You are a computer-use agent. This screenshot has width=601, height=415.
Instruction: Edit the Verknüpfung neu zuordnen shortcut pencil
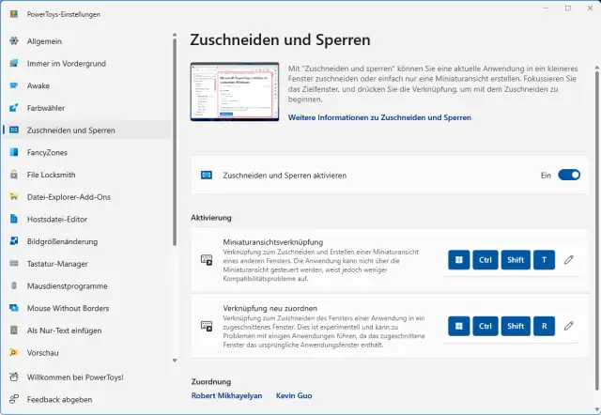click(x=569, y=326)
